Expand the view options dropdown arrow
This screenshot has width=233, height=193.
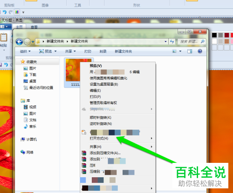[180, 51]
